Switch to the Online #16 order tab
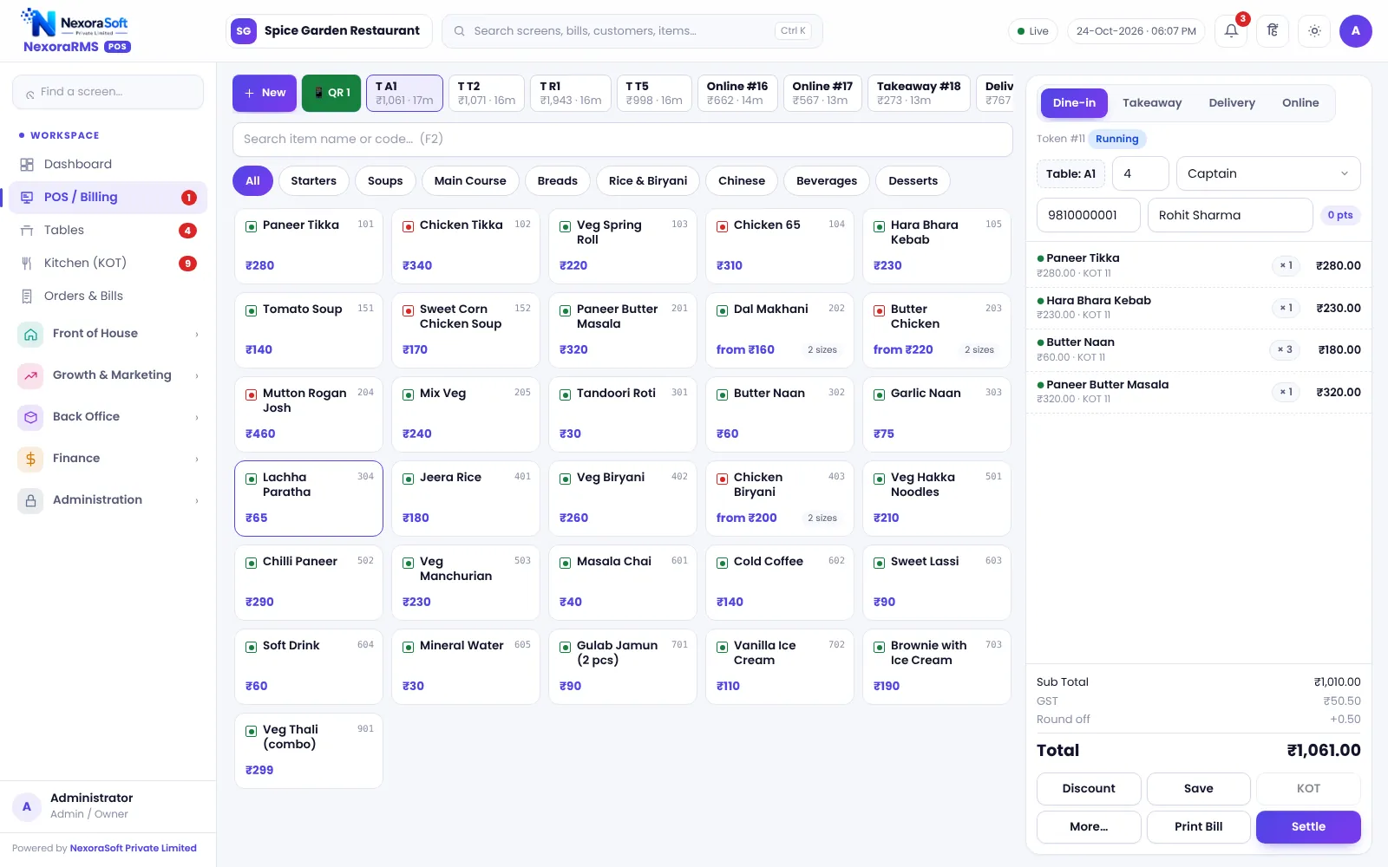Viewport: 1388px width, 867px height. [x=737, y=93]
